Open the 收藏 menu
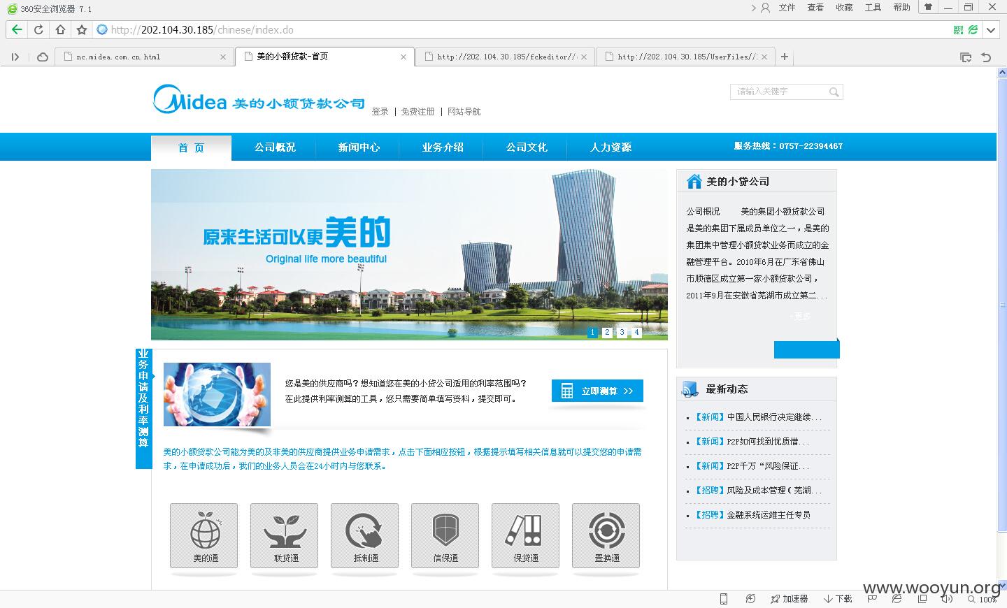 pos(844,8)
